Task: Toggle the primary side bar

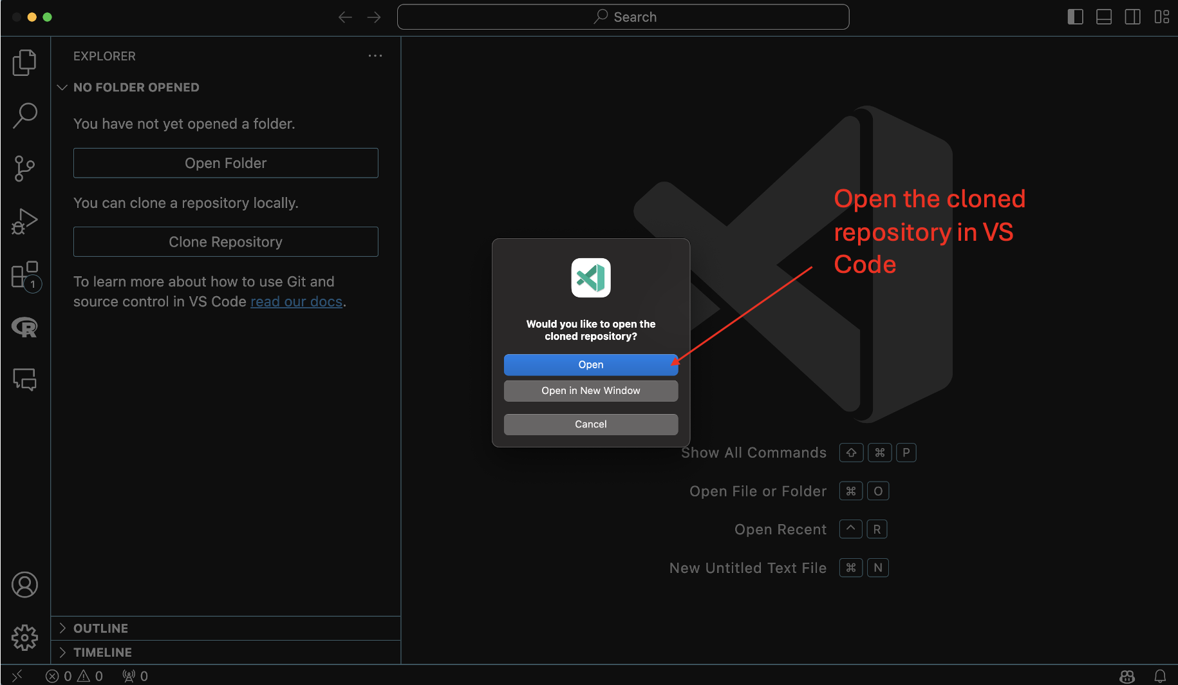Action: click(x=1075, y=17)
